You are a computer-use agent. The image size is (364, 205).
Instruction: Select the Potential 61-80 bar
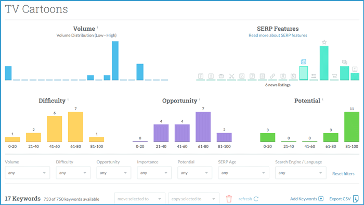(x=331, y=137)
